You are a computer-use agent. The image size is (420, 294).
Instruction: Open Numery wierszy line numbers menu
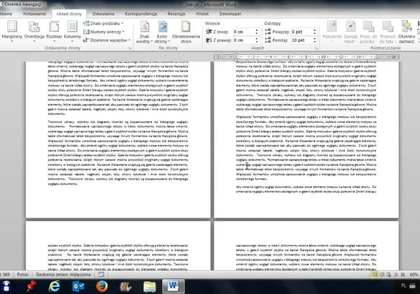104,31
